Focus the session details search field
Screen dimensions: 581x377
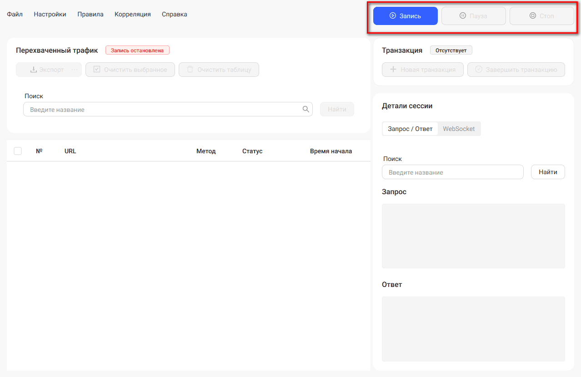[453, 172]
